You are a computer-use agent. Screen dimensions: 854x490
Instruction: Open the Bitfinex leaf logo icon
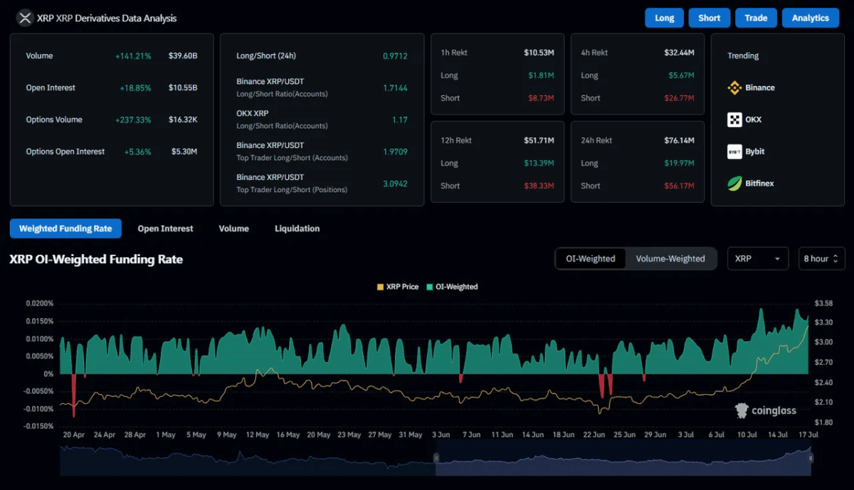[x=734, y=183]
